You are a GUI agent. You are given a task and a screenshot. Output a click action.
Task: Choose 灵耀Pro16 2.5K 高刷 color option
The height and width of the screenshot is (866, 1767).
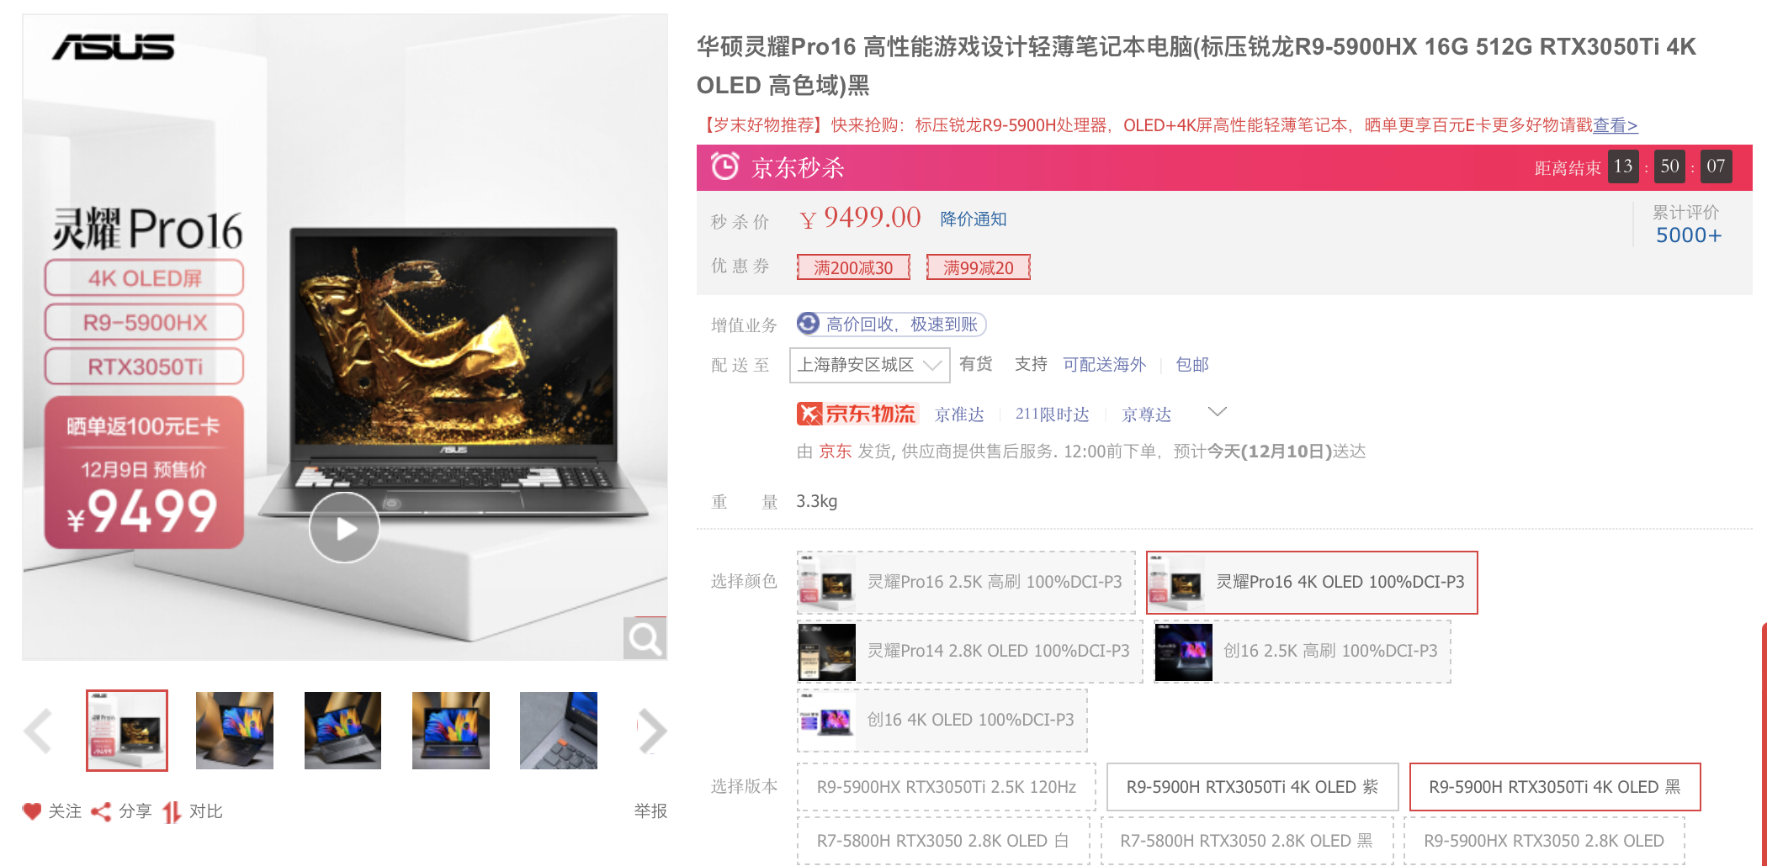pyautogui.click(x=966, y=583)
